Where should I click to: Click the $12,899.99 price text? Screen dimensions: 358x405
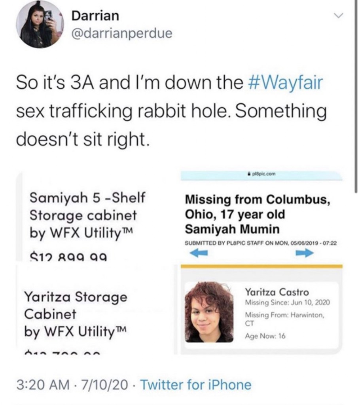click(x=68, y=257)
